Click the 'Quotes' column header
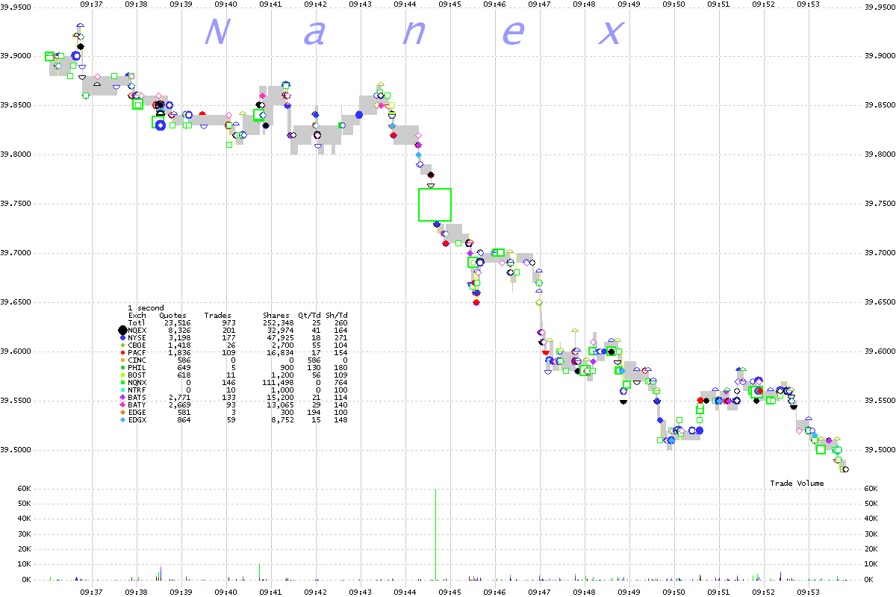 [x=172, y=316]
